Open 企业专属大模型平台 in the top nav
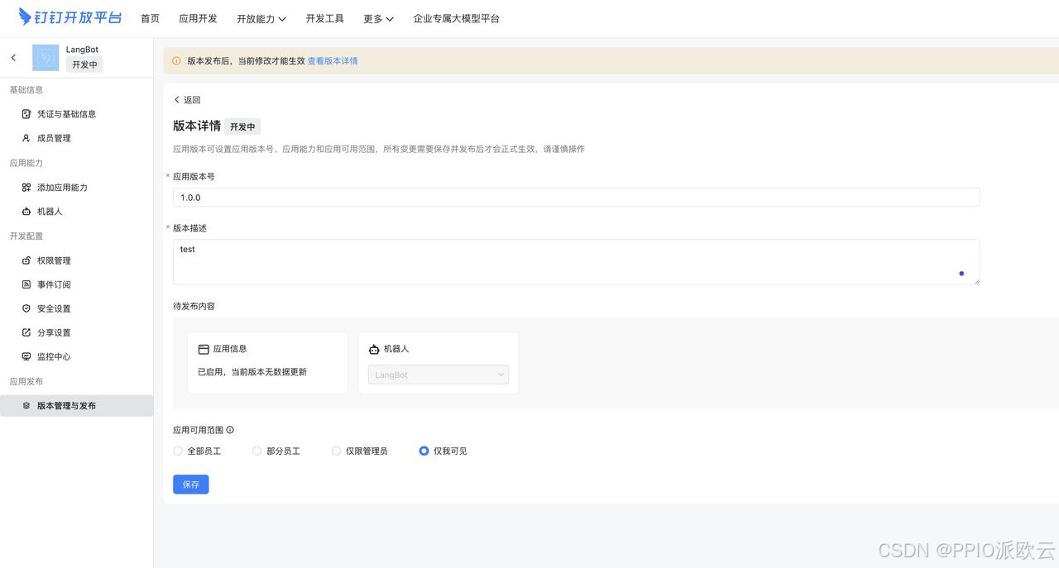The width and height of the screenshot is (1059, 568). click(x=457, y=18)
